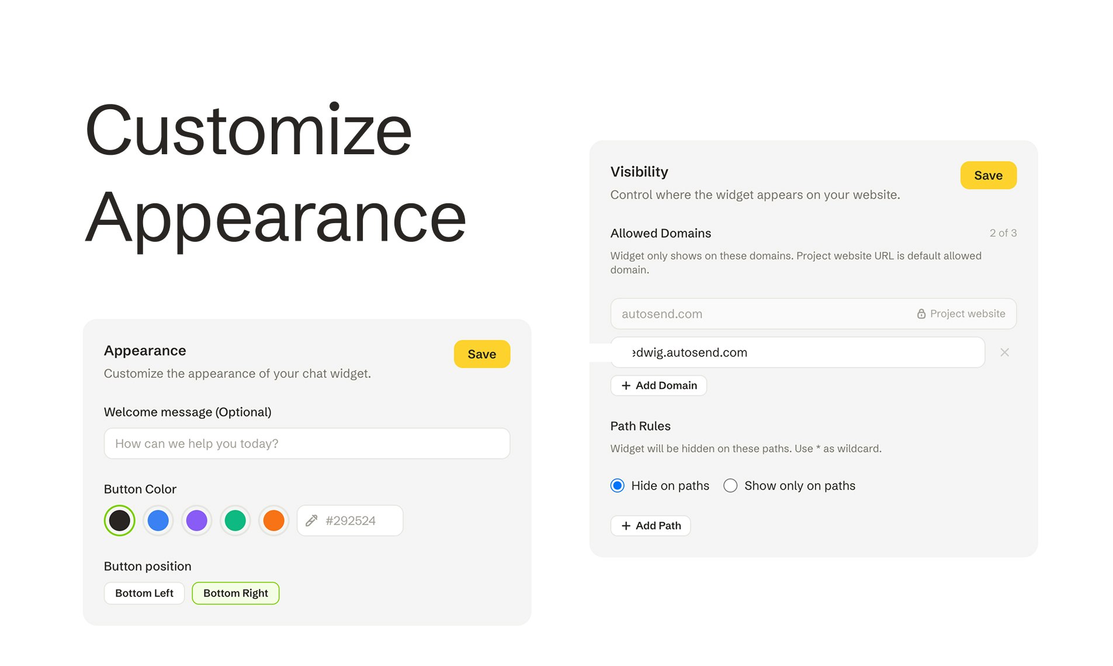Click the welcome message input field
The height and width of the screenshot is (666, 1113).
[306, 443]
